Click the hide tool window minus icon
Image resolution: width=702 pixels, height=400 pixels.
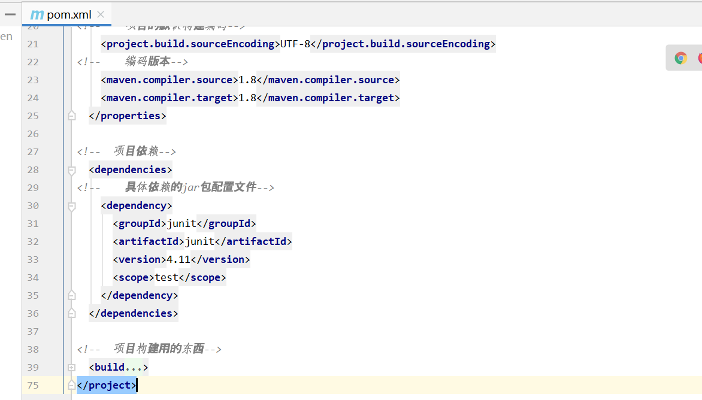click(10, 15)
